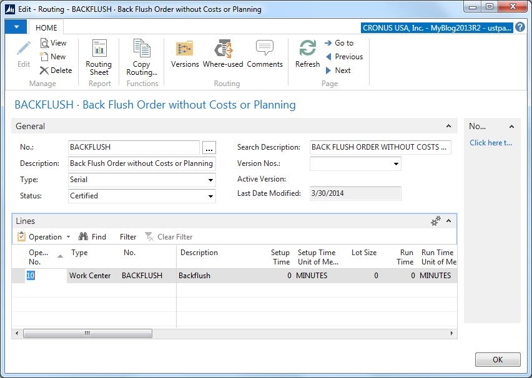Click the Lot Size column header
This screenshot has width=532, height=378.
363,253
